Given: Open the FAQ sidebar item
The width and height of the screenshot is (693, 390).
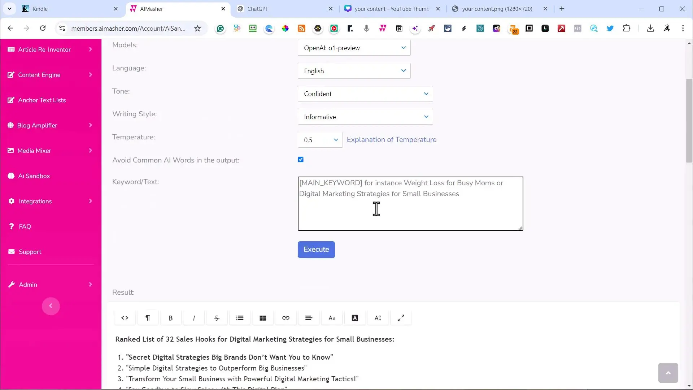Looking at the screenshot, I should (x=25, y=226).
